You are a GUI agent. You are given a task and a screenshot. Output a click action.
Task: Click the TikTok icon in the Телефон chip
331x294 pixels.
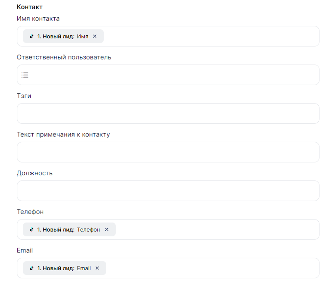[x=32, y=230]
